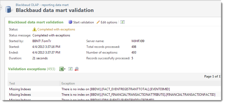Click the gear icon beside Start validation

[70, 22]
